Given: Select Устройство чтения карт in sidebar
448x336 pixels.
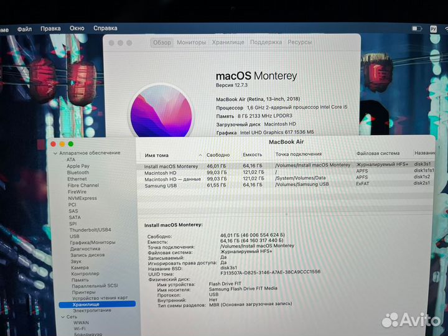Looking at the screenshot, I should click(100, 298).
